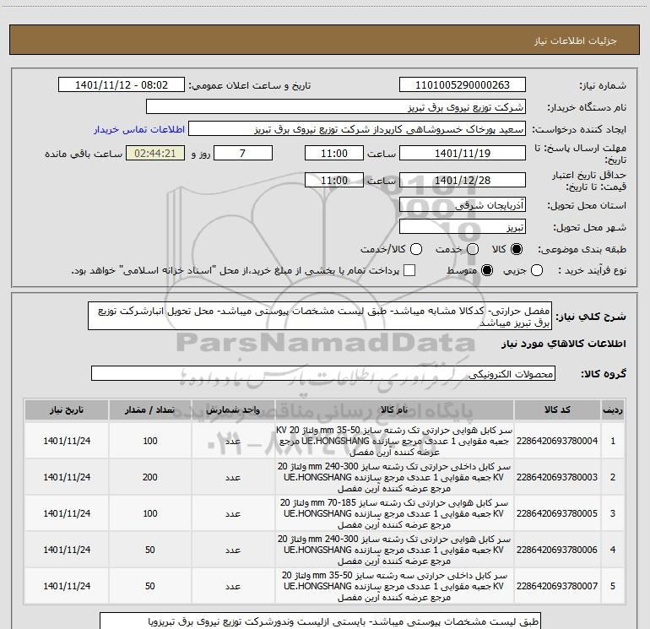Open the buyer contact info link اطلاعات تماس خریدار
The width and height of the screenshot is (650, 629).
click(139, 129)
